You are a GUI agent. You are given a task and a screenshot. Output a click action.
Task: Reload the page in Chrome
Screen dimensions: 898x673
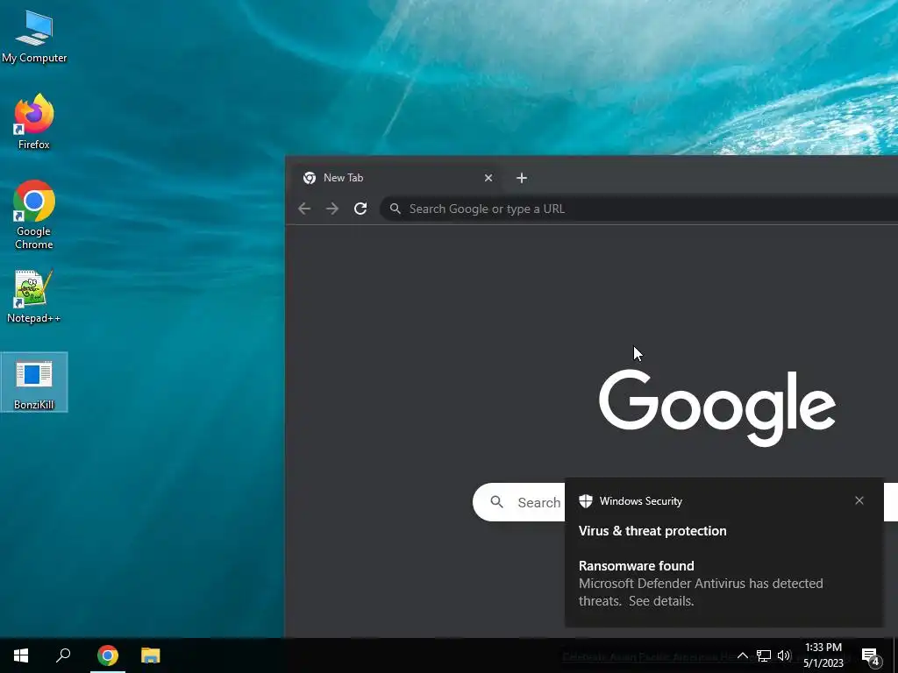coord(360,209)
